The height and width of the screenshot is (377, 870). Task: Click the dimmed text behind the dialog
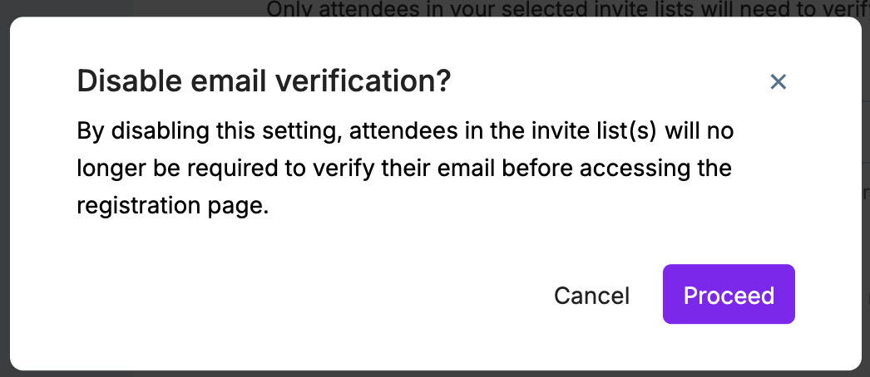566,8
